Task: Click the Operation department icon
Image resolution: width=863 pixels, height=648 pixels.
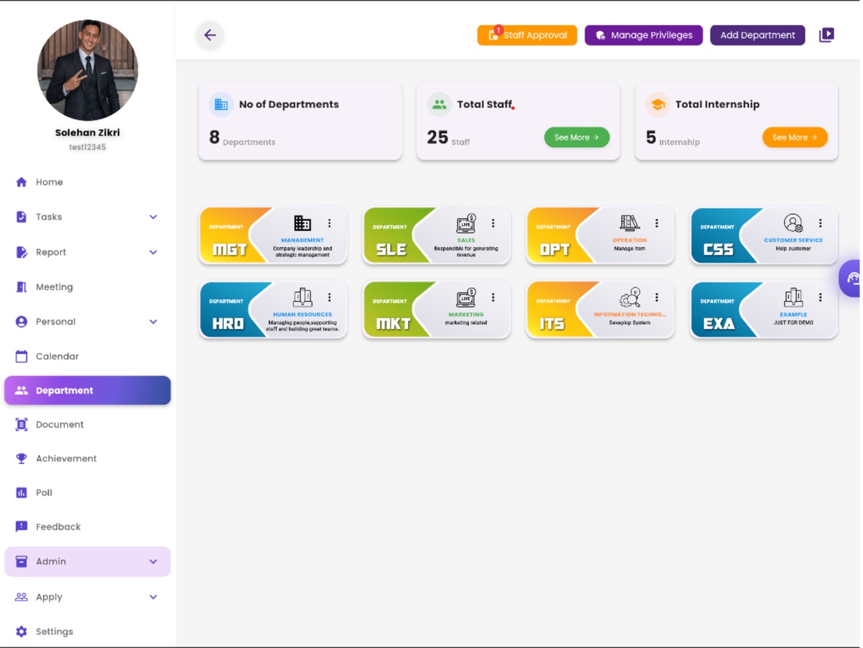Action: [x=630, y=223]
